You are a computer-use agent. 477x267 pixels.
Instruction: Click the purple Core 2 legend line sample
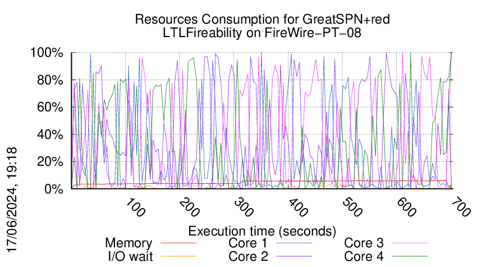[294, 256]
